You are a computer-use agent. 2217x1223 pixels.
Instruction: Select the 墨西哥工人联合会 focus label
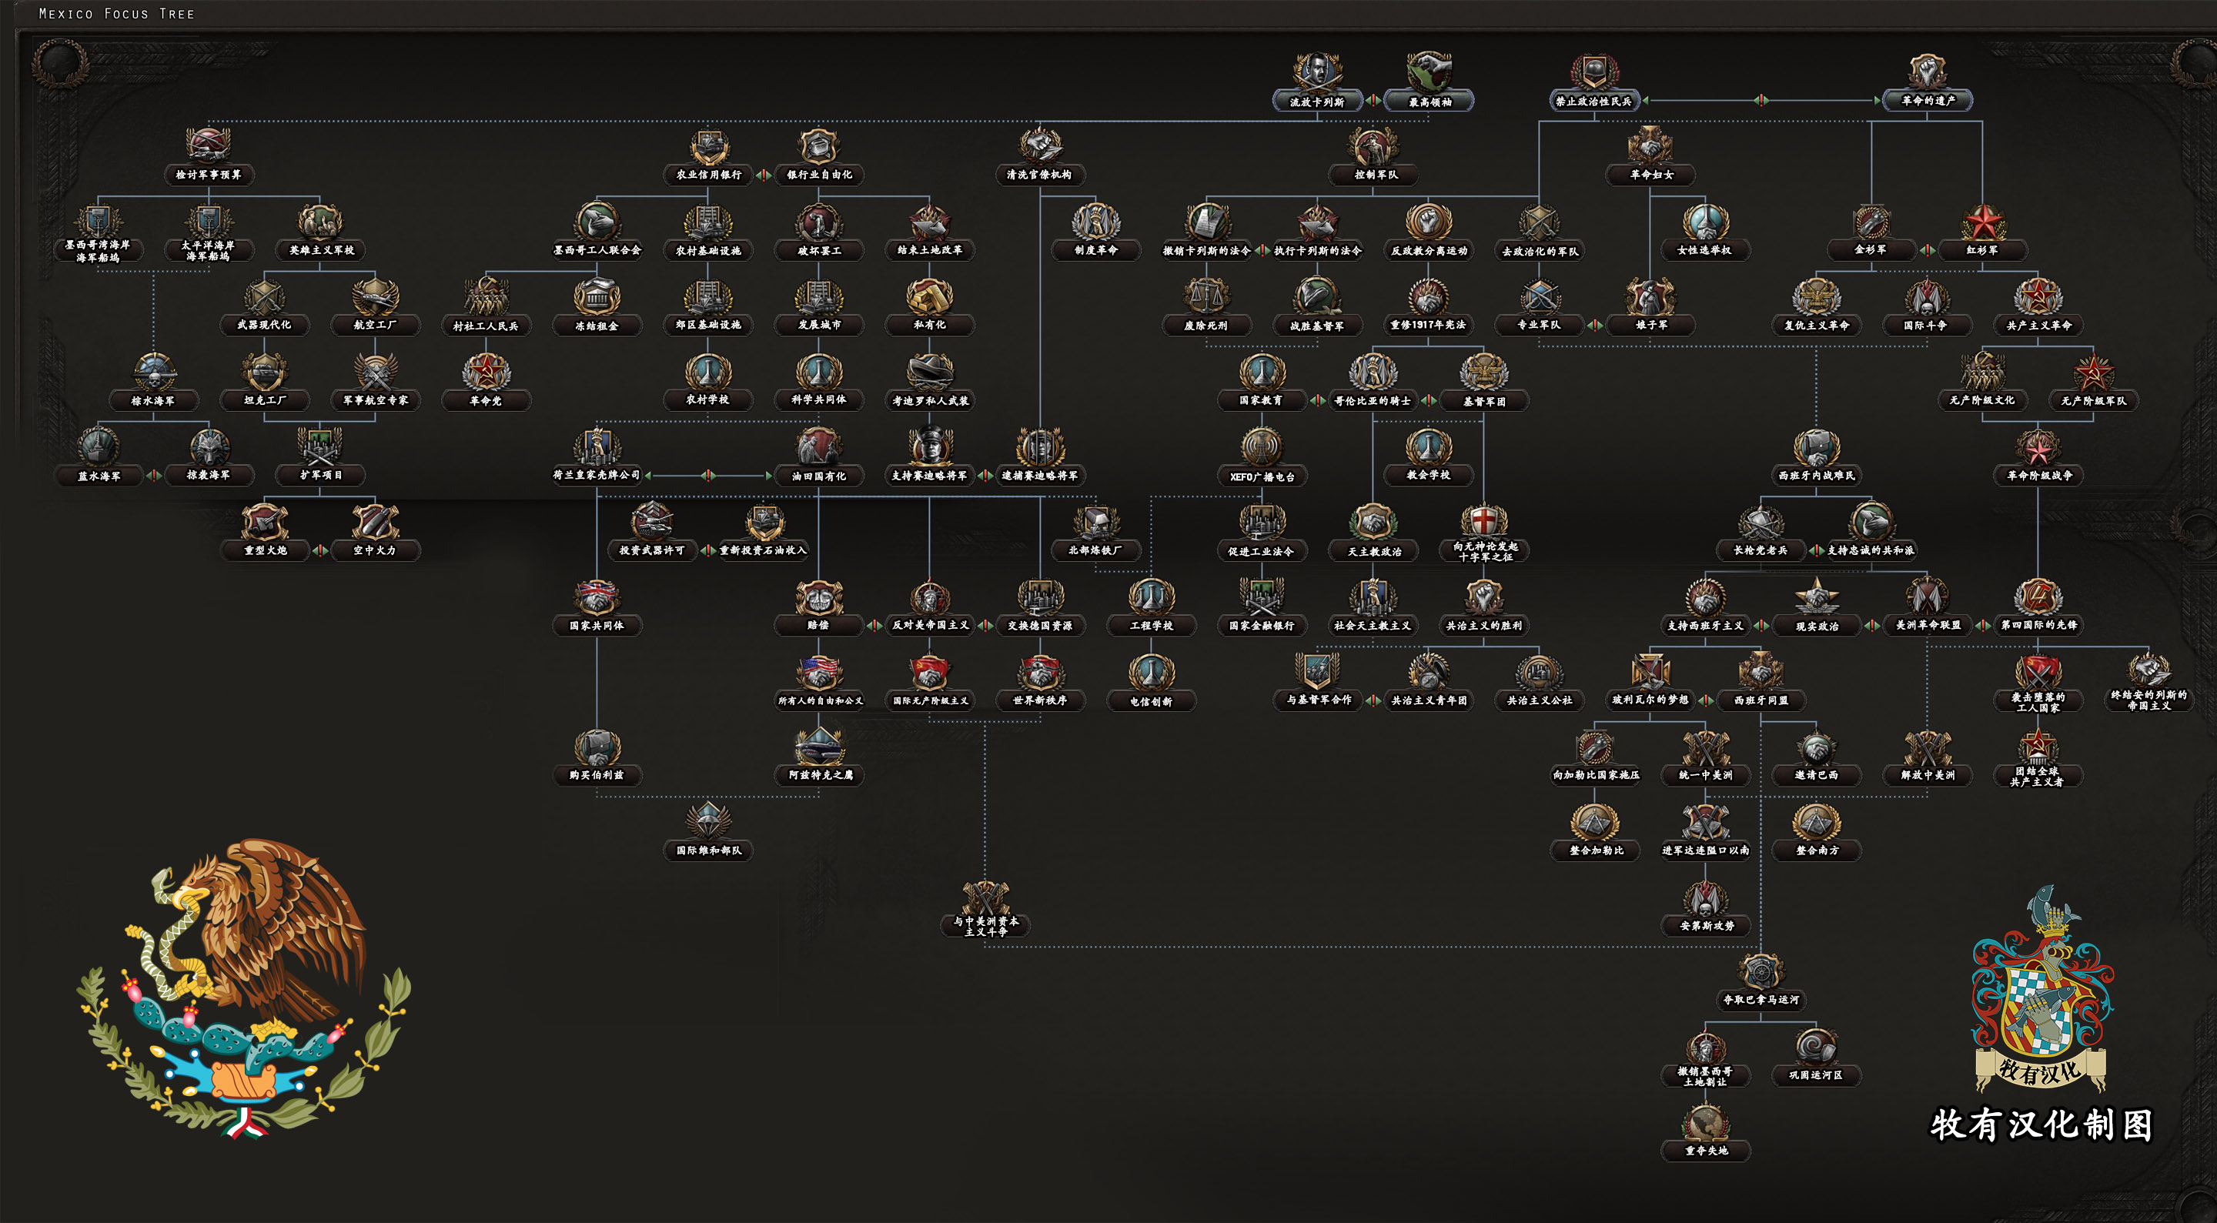click(597, 250)
